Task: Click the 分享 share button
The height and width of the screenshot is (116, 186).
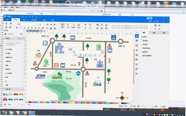Action: point(156,21)
